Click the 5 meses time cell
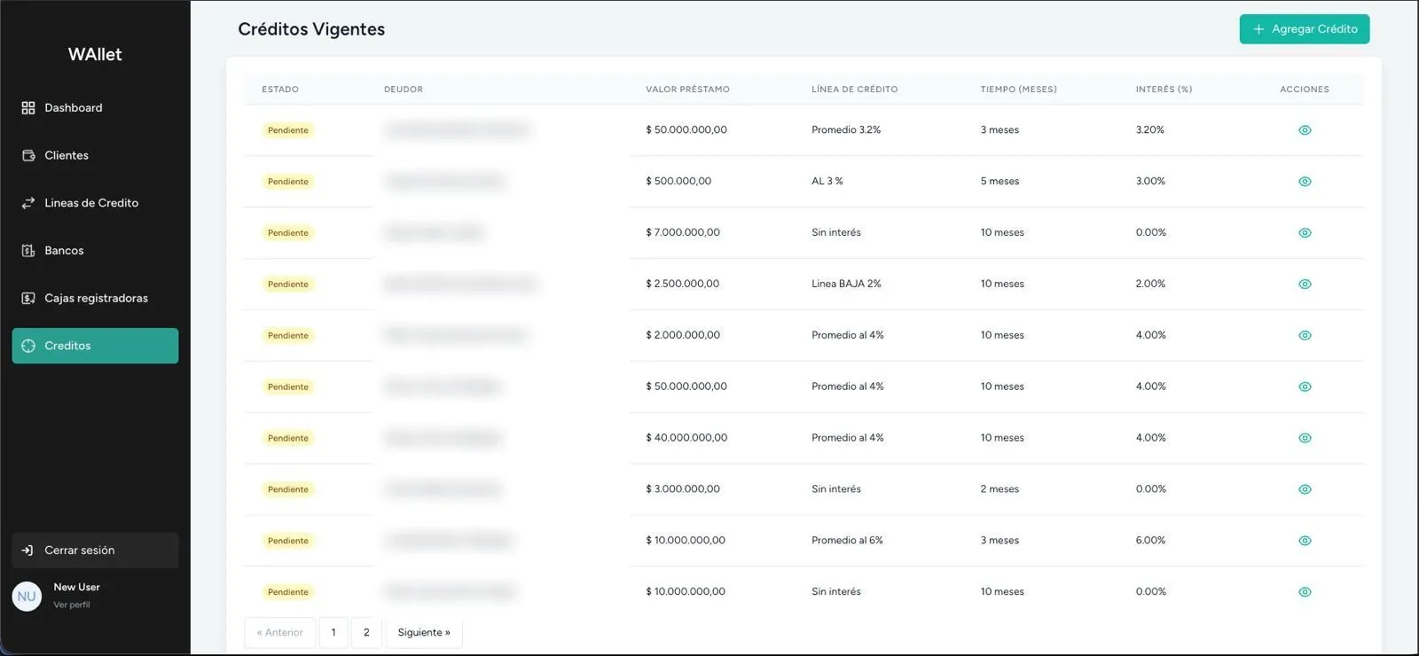The width and height of the screenshot is (1419, 656). pos(1000,181)
